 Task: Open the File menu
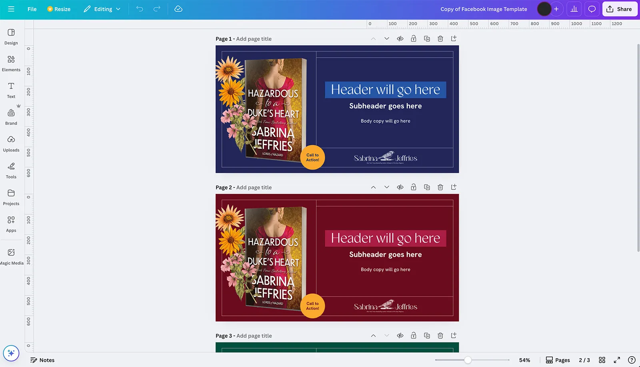point(32,9)
